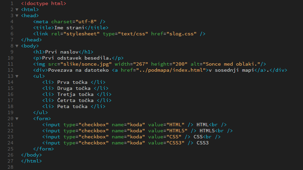Select line number 11 in gutter

pyautogui.click(x=10, y=64)
